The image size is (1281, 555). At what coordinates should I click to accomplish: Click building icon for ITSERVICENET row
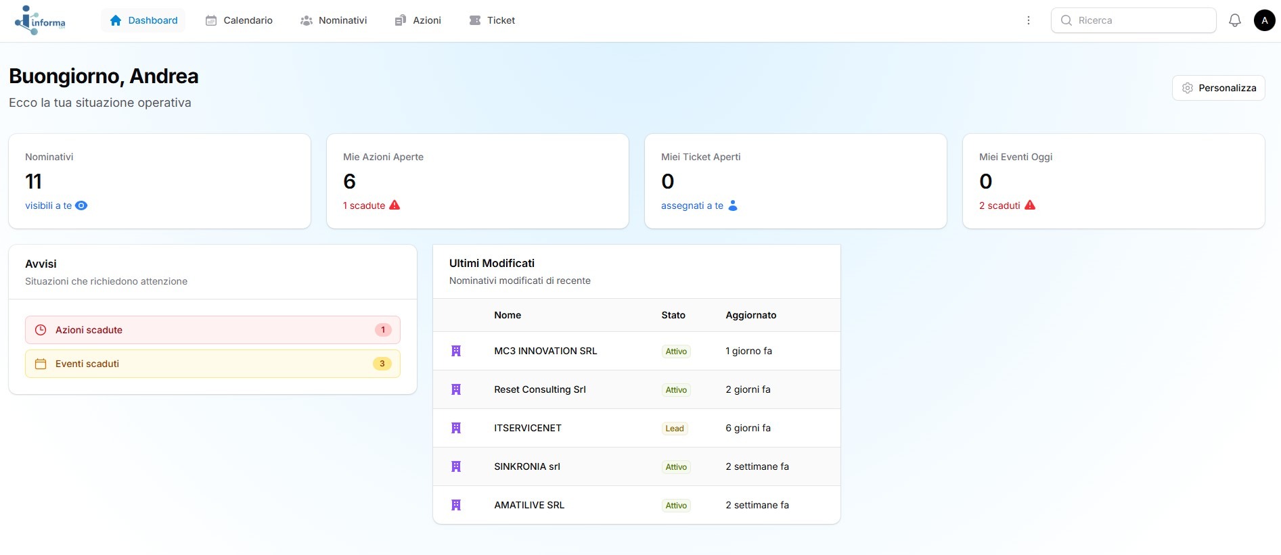[x=456, y=428]
